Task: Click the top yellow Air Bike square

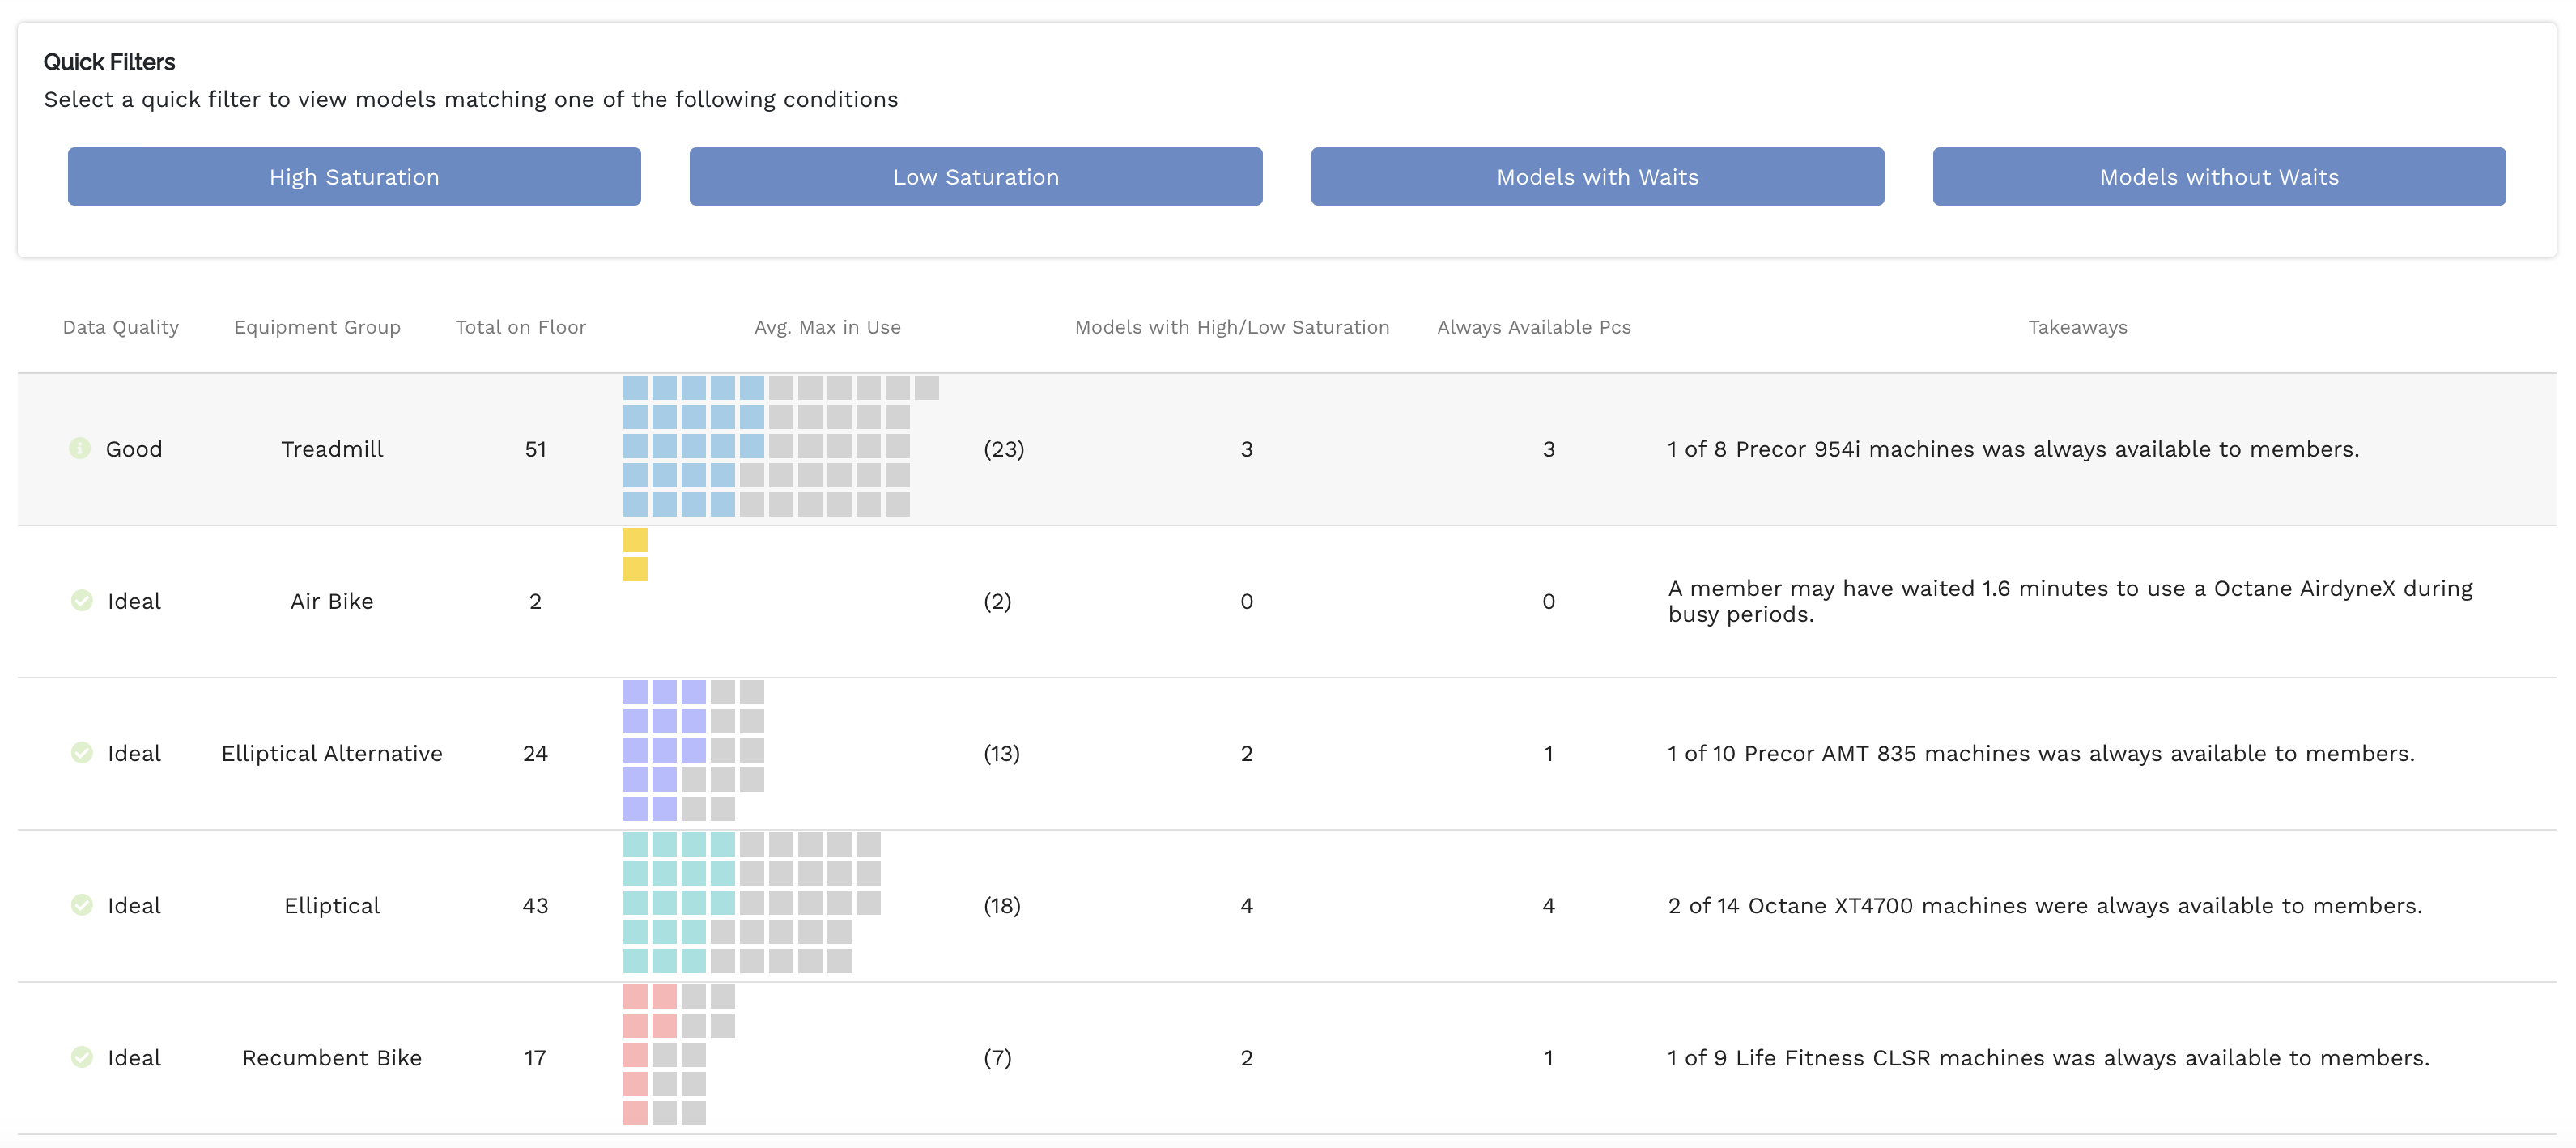Action: point(635,540)
